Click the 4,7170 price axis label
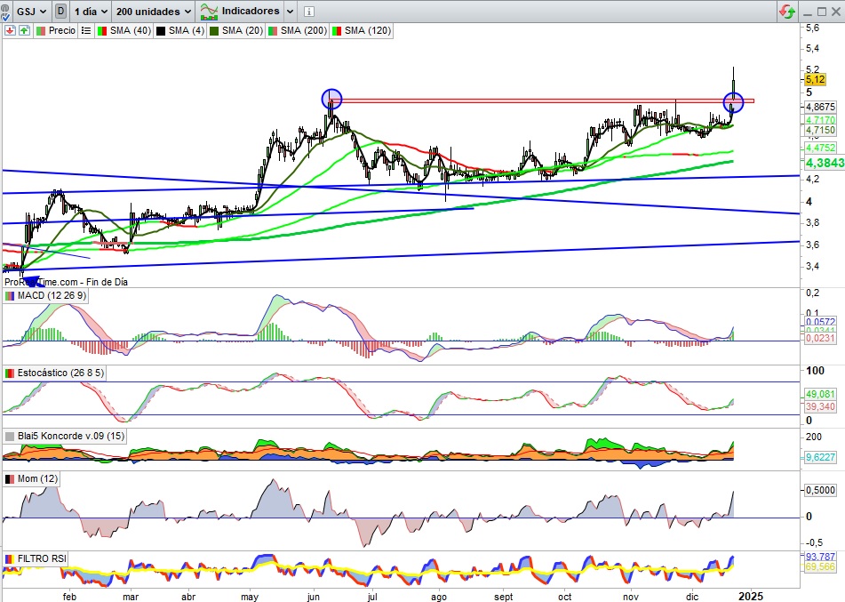This screenshot has height=602, width=845. [820, 119]
